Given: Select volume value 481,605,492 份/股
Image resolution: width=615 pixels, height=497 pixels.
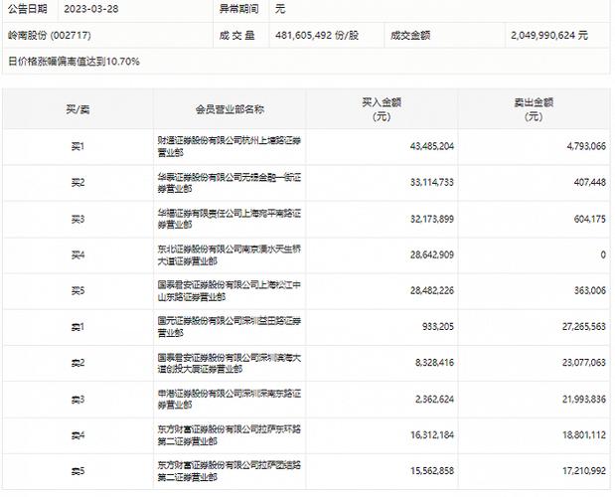Looking at the screenshot, I should [x=317, y=36].
